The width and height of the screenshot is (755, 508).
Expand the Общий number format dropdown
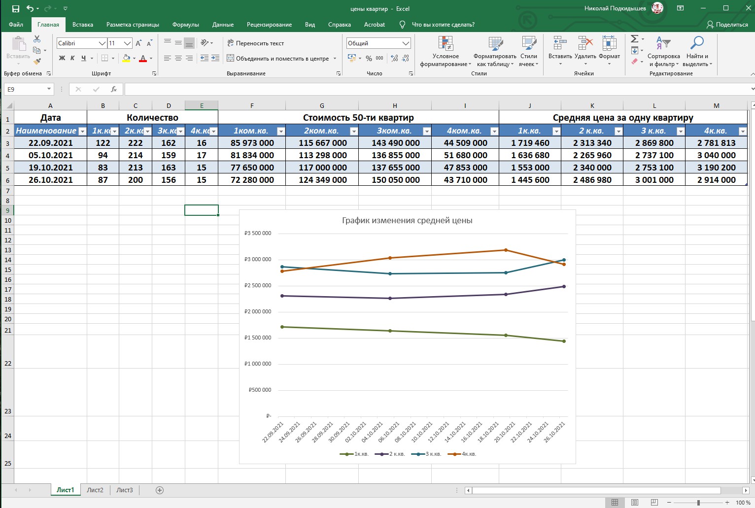[406, 43]
